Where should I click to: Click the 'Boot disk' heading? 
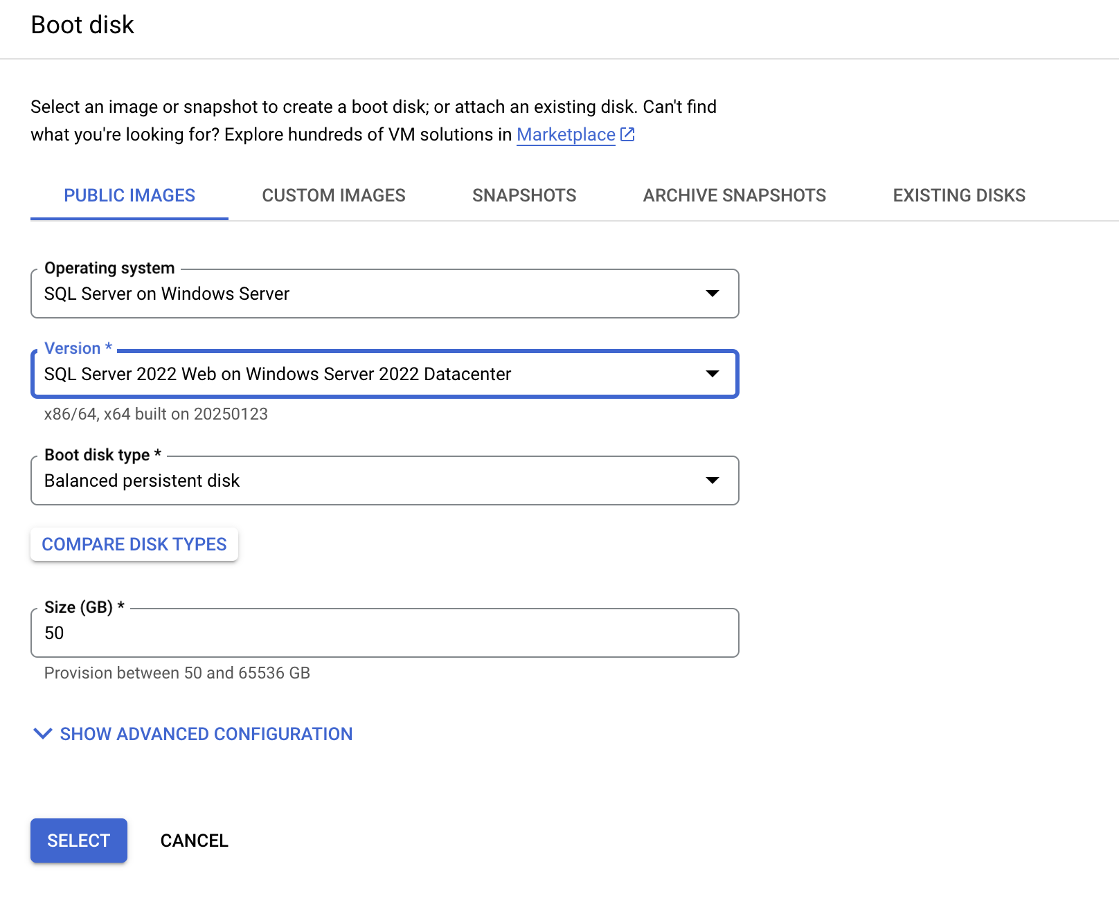[82, 25]
